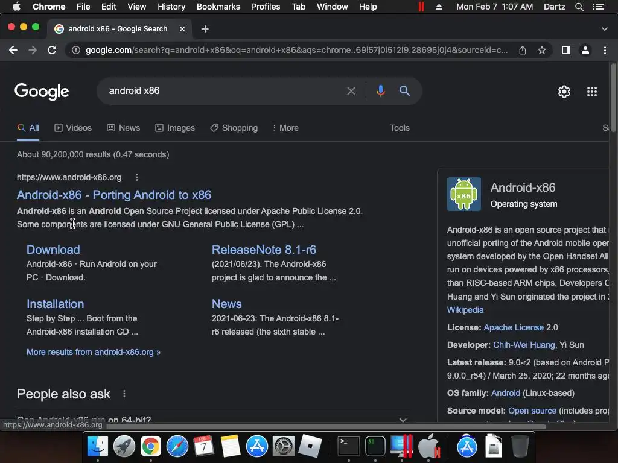Bookmark this tab with the star icon
This screenshot has height=463, width=618.
pos(542,50)
